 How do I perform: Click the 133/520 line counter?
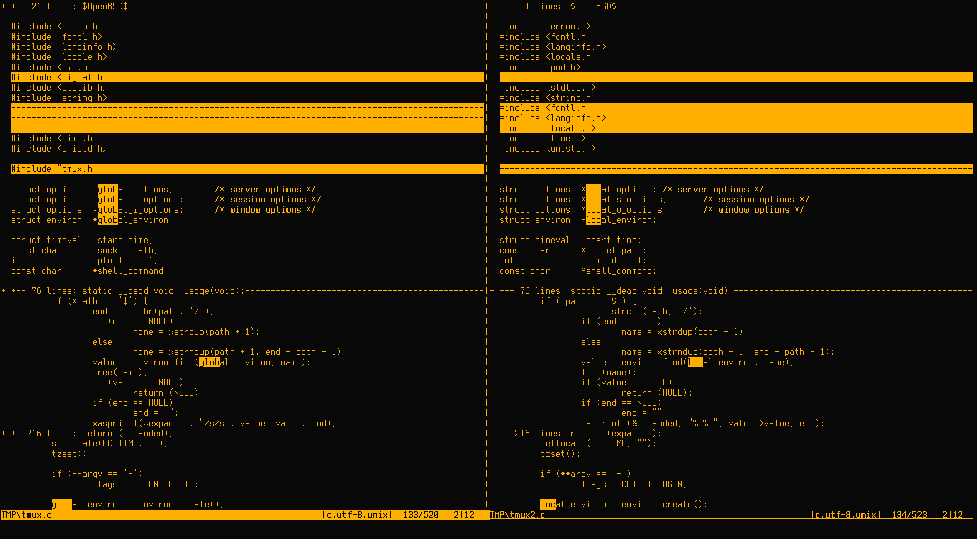(x=421, y=515)
